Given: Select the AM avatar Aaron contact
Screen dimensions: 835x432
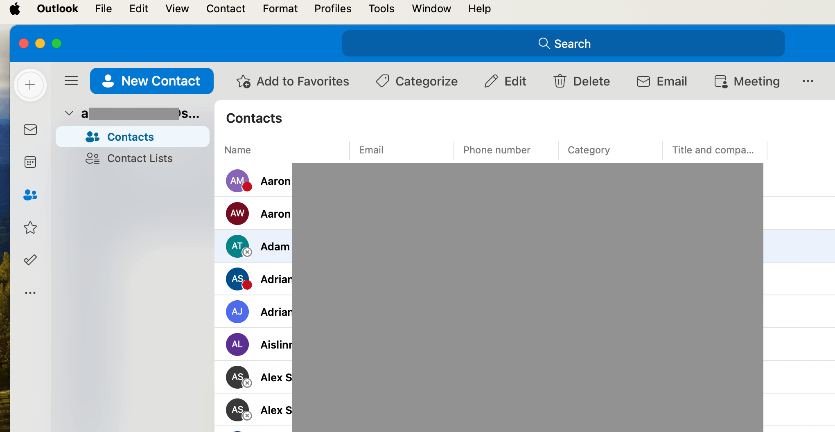Looking at the screenshot, I should tap(237, 181).
